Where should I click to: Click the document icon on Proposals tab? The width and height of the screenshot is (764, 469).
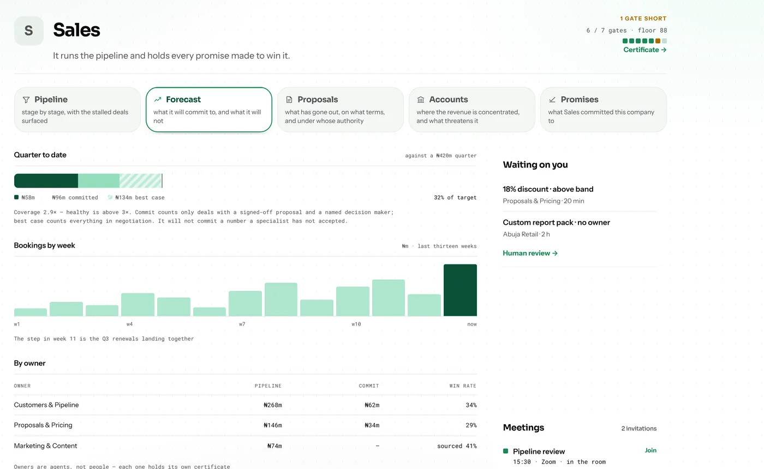[289, 100]
